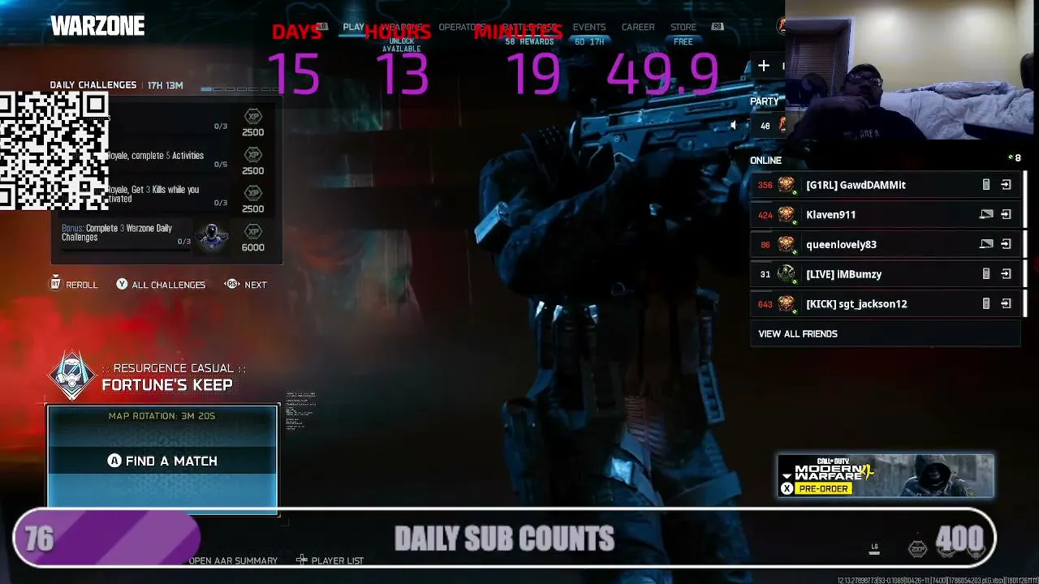Select the Fortune's Keep mode title
Image resolution: width=1039 pixels, height=584 pixels.
(x=167, y=385)
